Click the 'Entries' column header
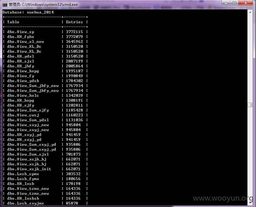Viewport: 256px width, 207px height. [74, 22]
